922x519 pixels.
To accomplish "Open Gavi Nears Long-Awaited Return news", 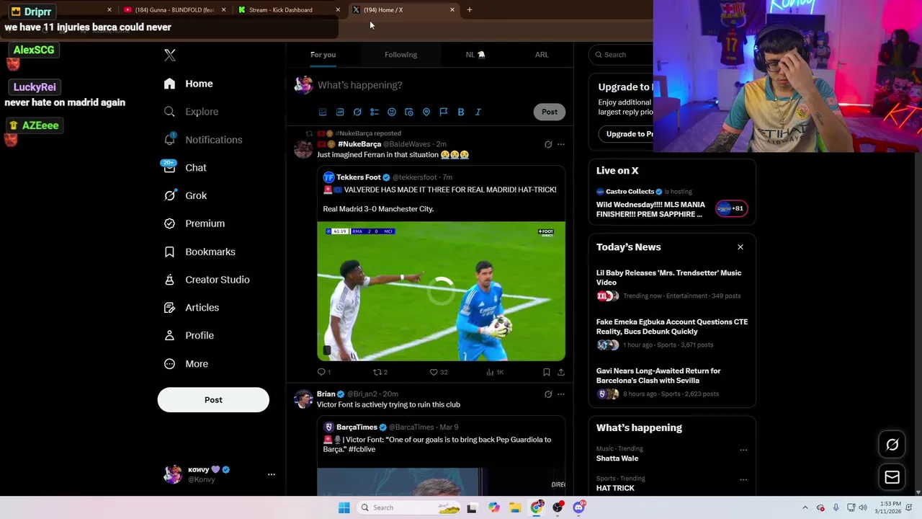I will (672, 383).
